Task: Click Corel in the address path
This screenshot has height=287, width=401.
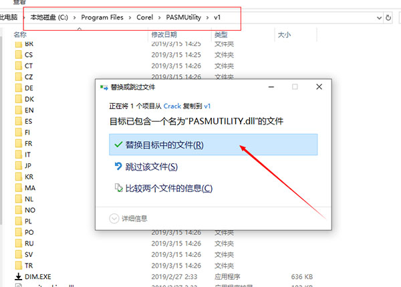Action: click(x=144, y=17)
